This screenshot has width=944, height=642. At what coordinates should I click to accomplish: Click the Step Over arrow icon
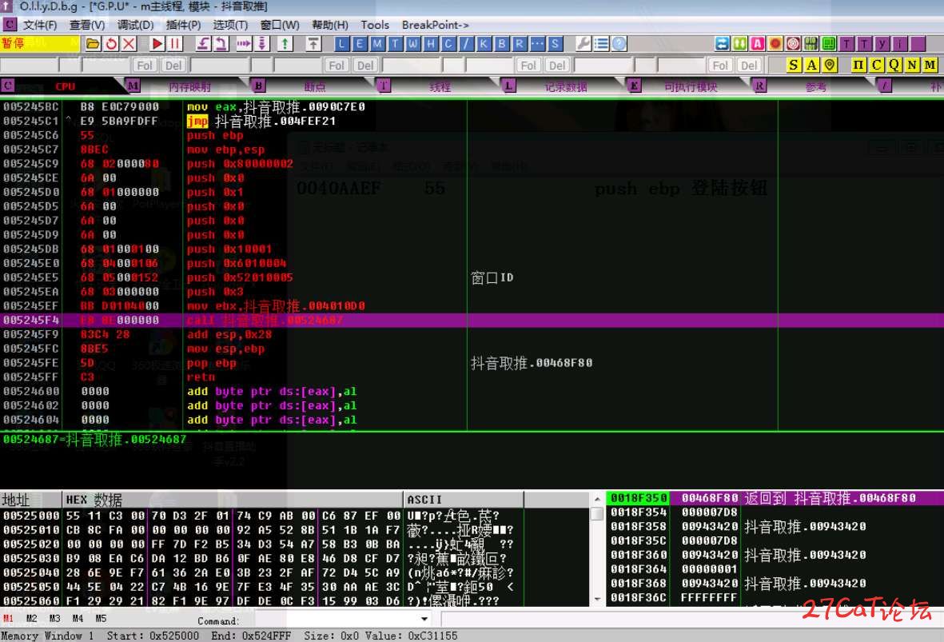(221, 43)
